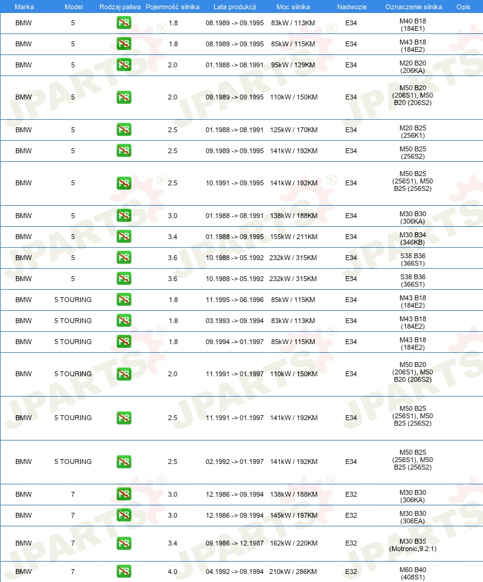
Task: Select engine code 'M40 B18 (184E1)'
Action: click(413, 25)
